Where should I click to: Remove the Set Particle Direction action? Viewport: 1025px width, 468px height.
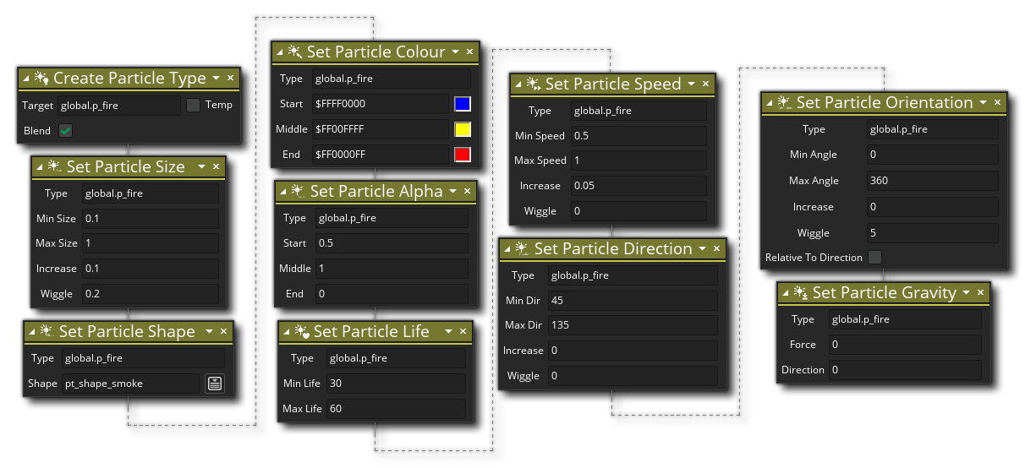tap(717, 249)
